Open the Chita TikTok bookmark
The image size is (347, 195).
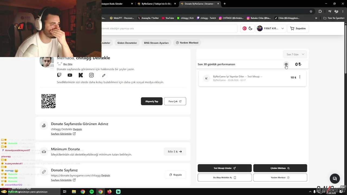287,18
